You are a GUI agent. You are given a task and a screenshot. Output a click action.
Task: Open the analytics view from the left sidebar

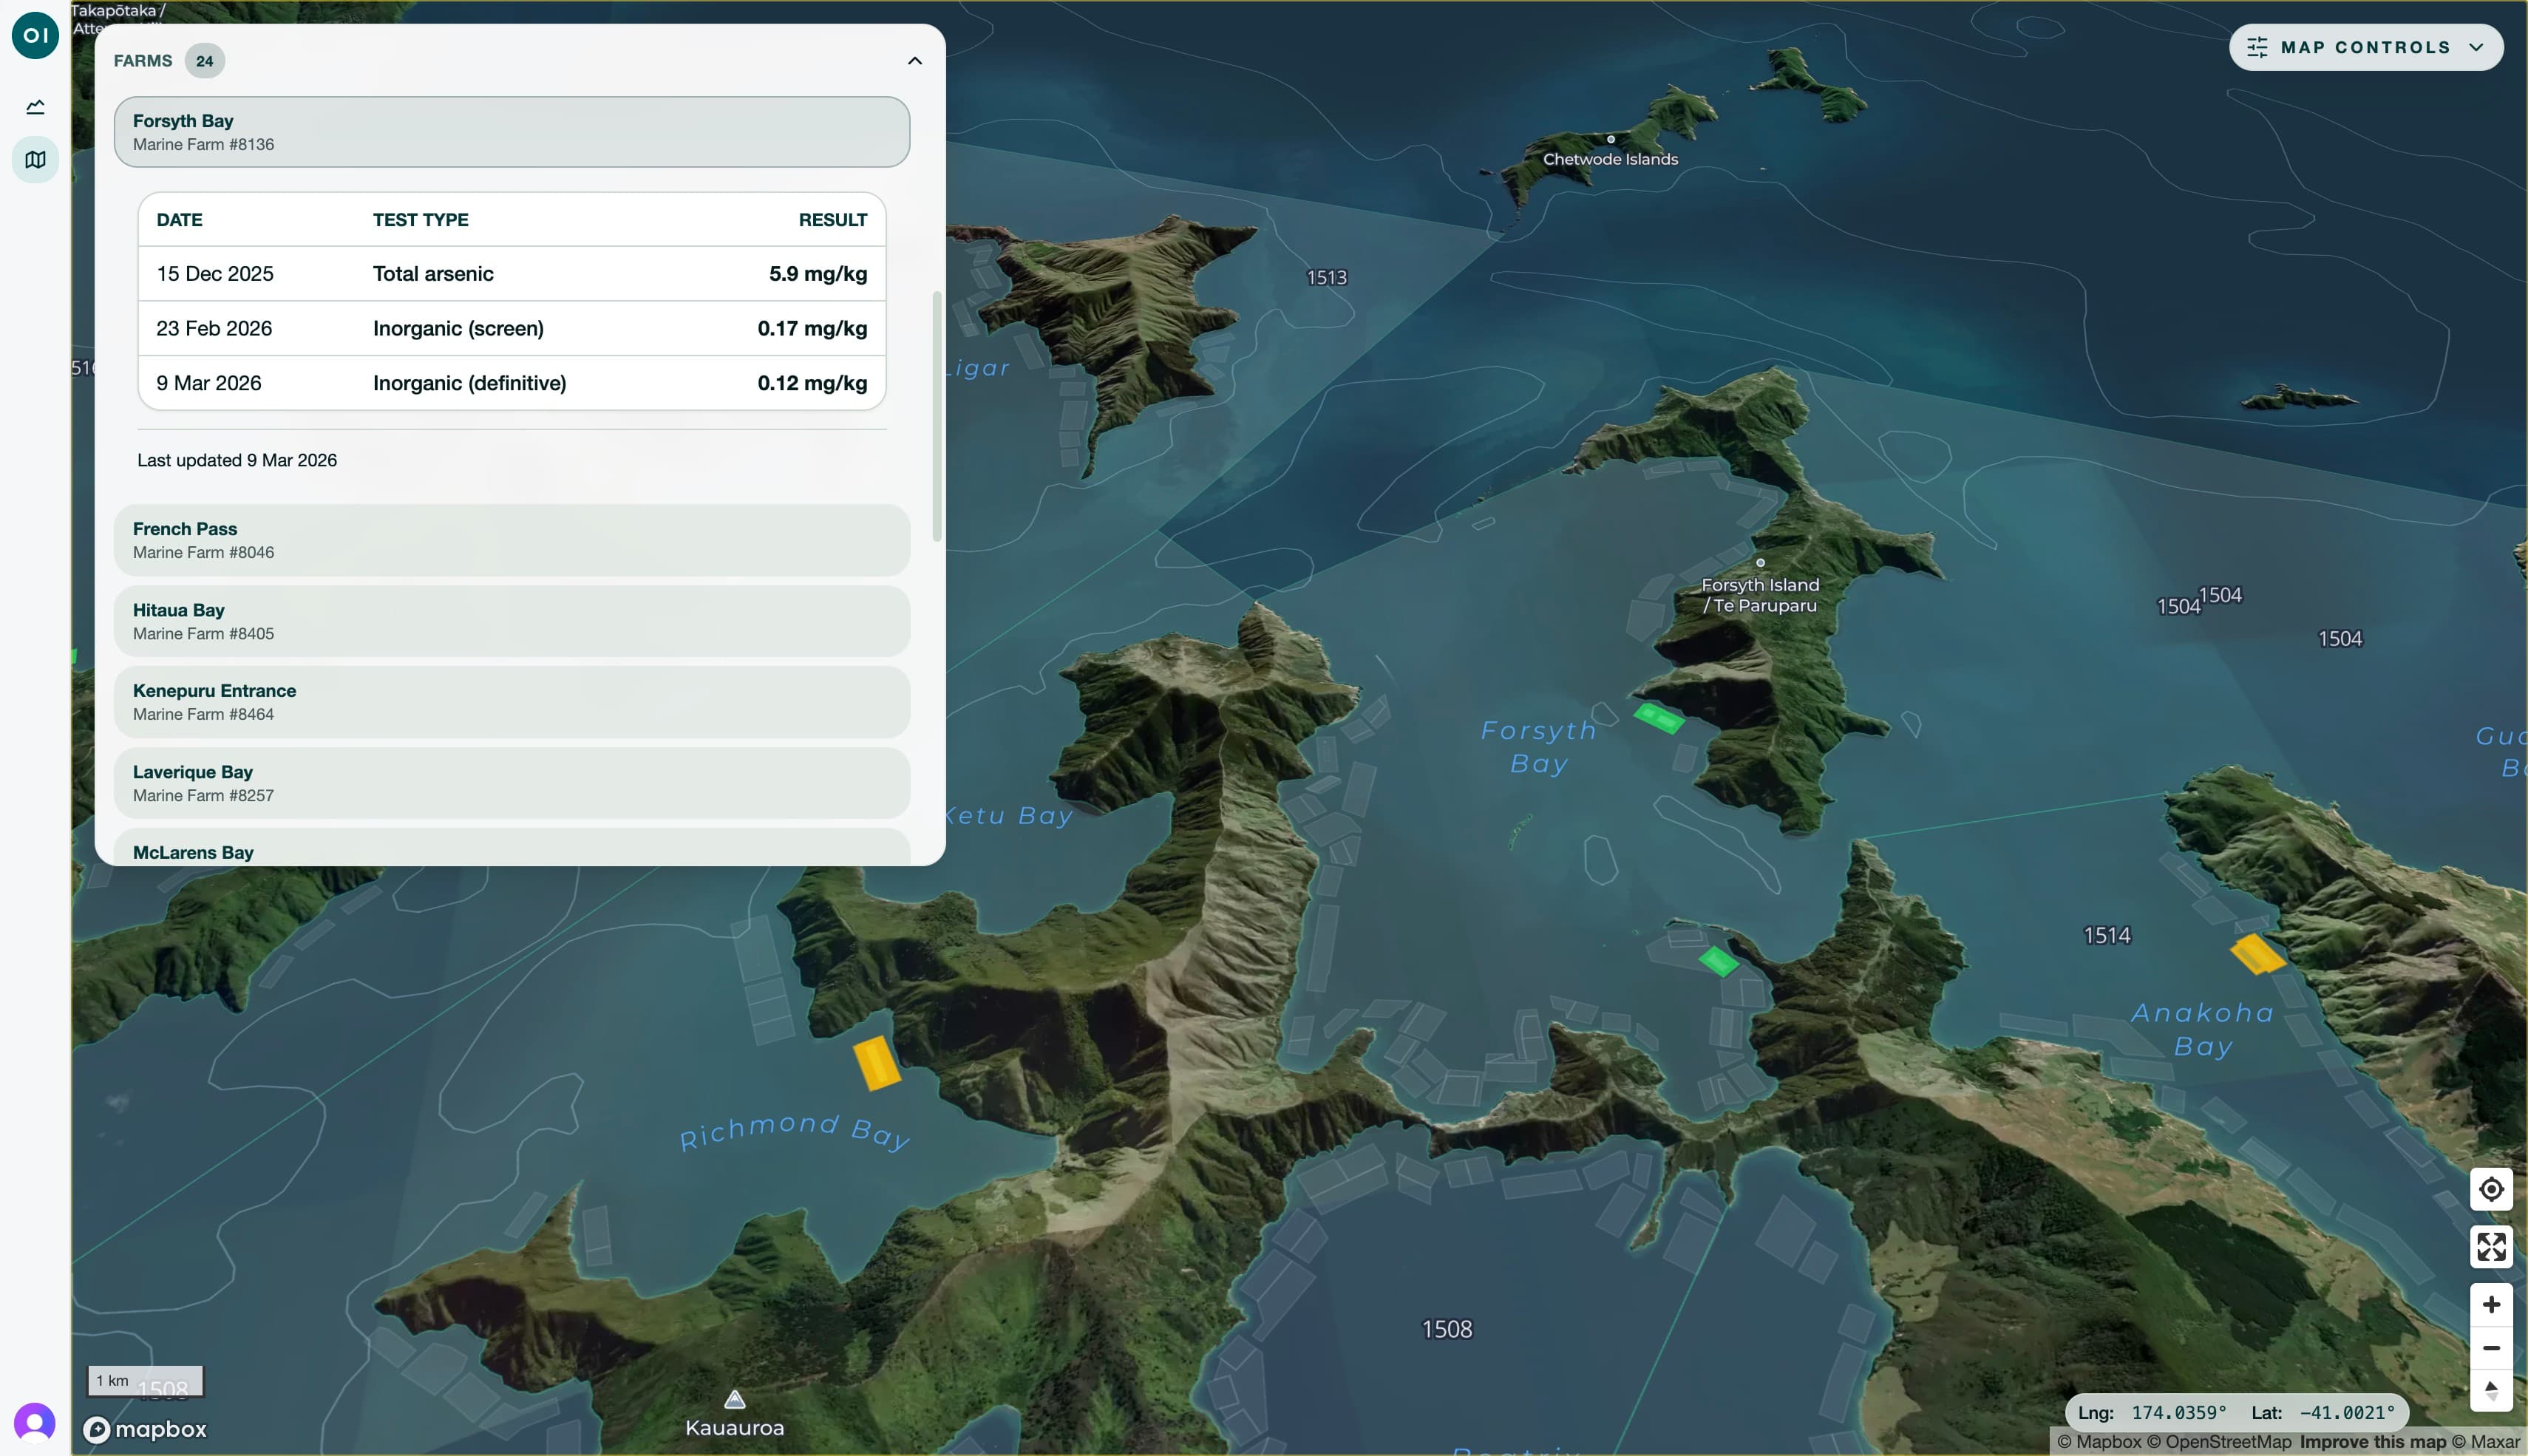coord(35,106)
